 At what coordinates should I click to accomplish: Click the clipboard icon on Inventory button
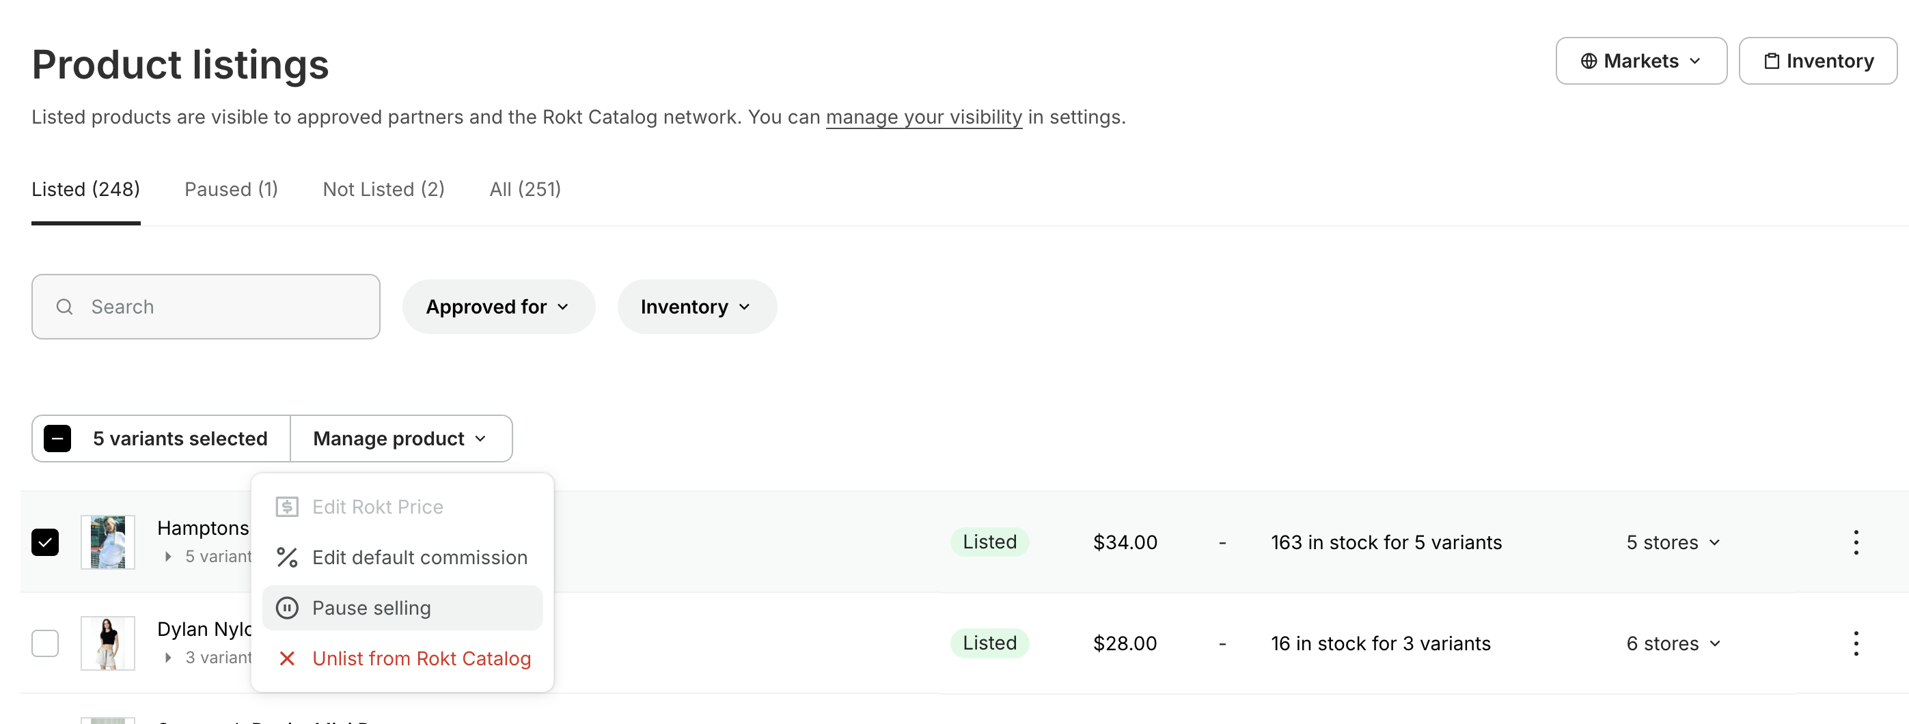pyautogui.click(x=1771, y=61)
